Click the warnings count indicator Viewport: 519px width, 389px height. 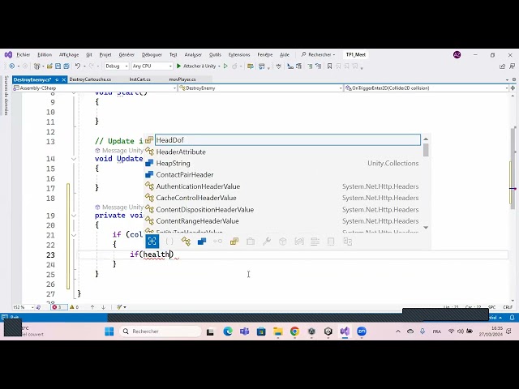coord(75,307)
